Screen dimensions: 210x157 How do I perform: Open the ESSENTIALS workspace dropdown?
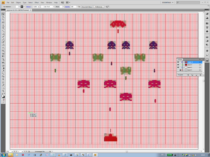coord(168,2)
